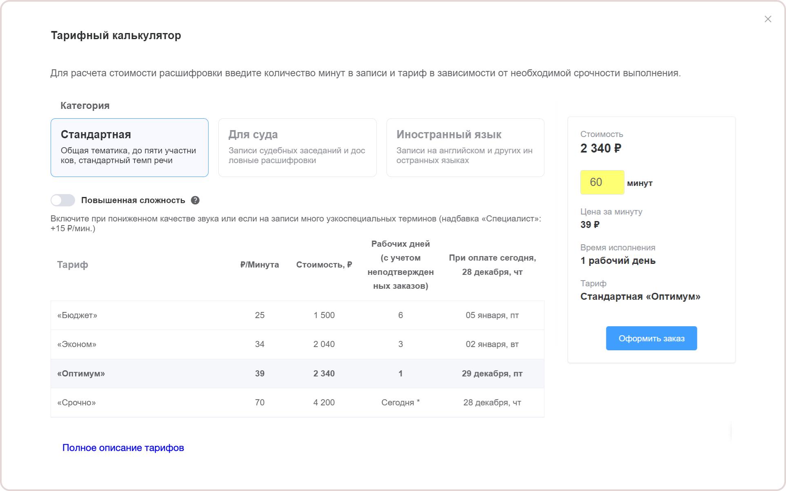Select the Стандартная category card
Viewport: 786px width, 491px height.
pos(129,147)
